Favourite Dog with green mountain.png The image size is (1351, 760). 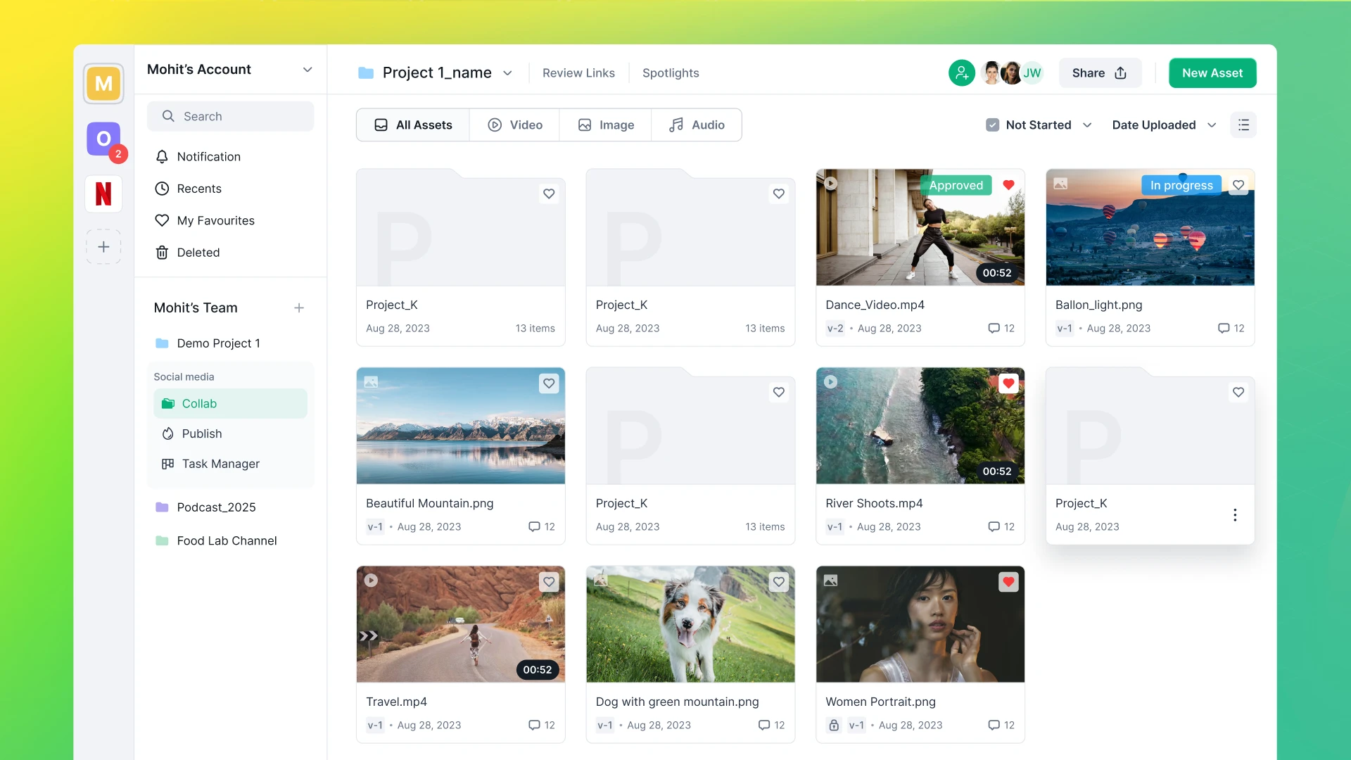778,582
